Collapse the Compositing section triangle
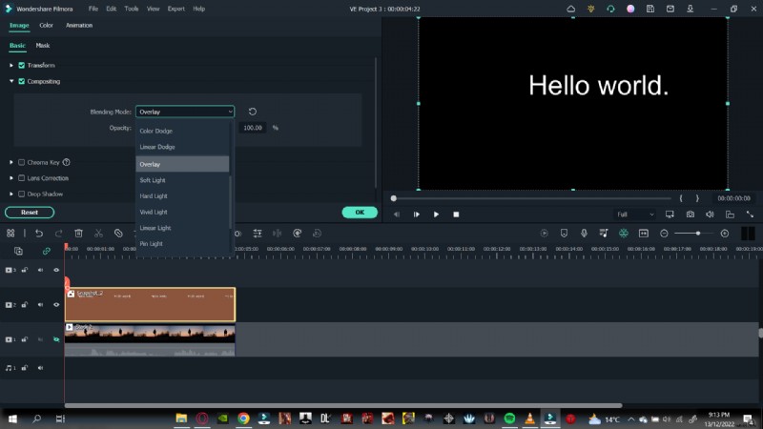Screen dimensions: 763x429 pyautogui.click(x=10, y=81)
